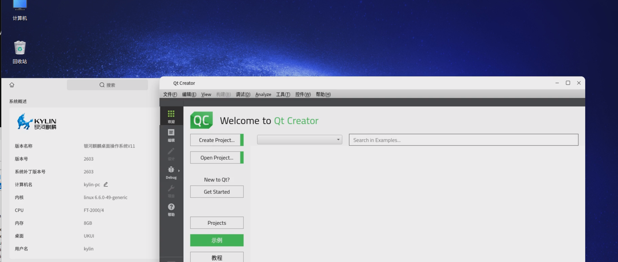Select the 教程 tutorials button

tap(217, 257)
